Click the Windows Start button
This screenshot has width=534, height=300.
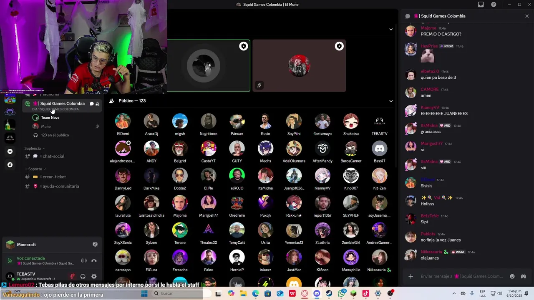coord(144,293)
